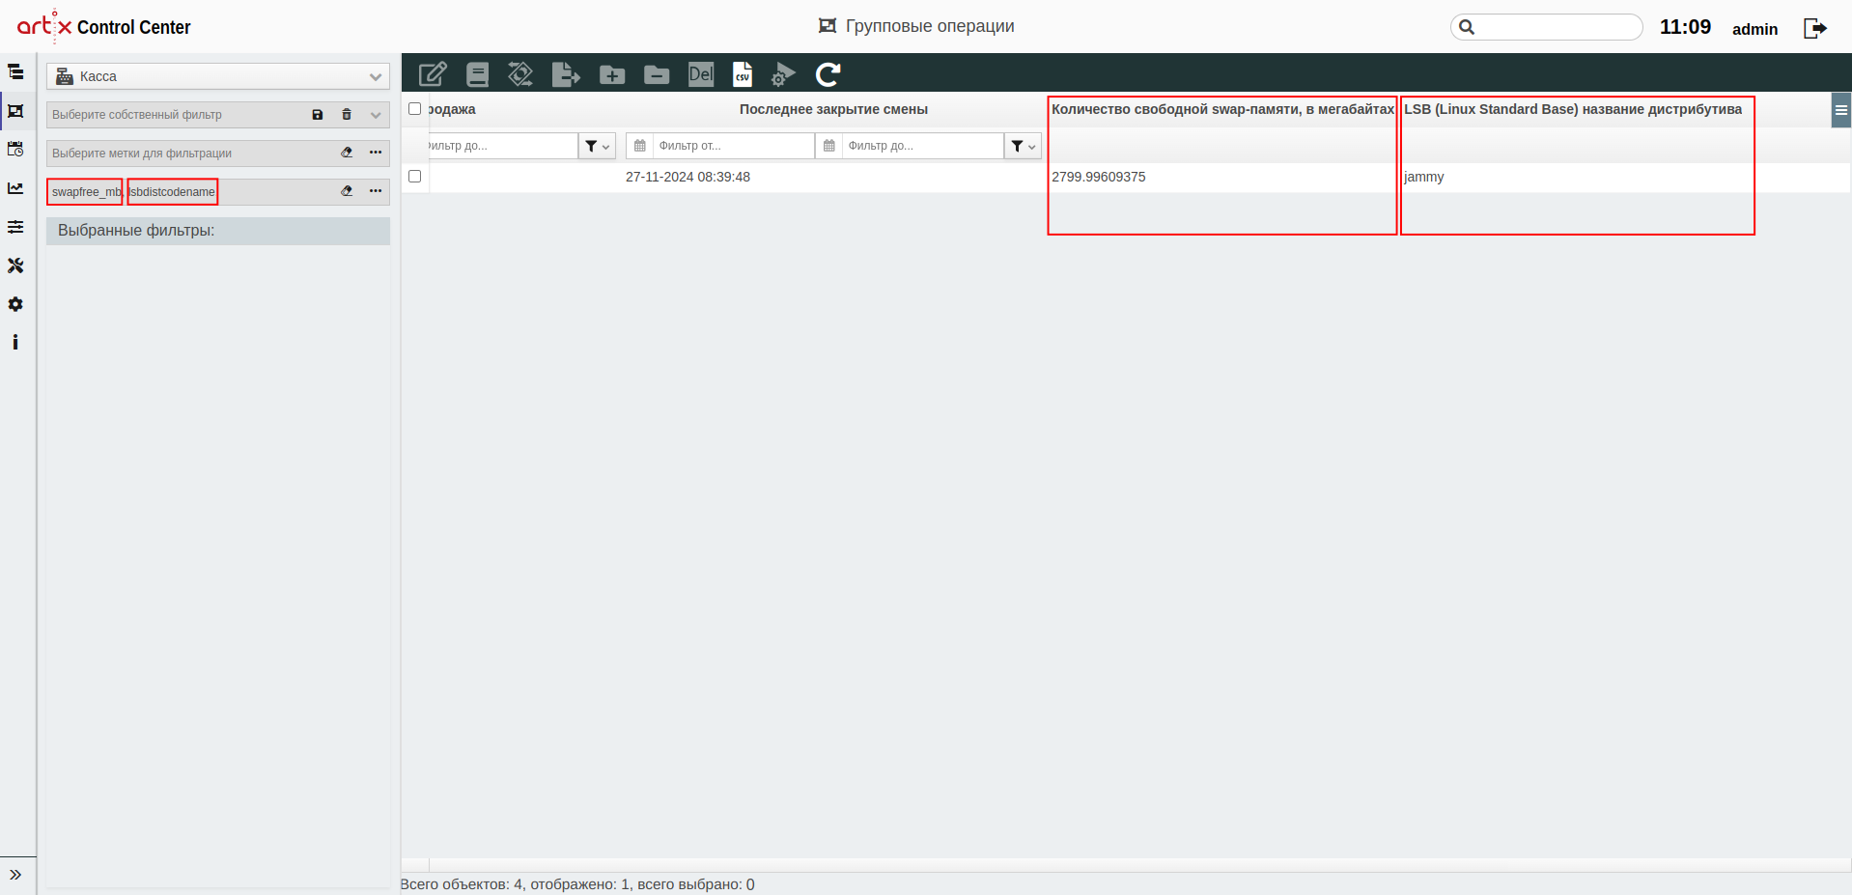Expand the custom filter chevron dropdown

376,115
